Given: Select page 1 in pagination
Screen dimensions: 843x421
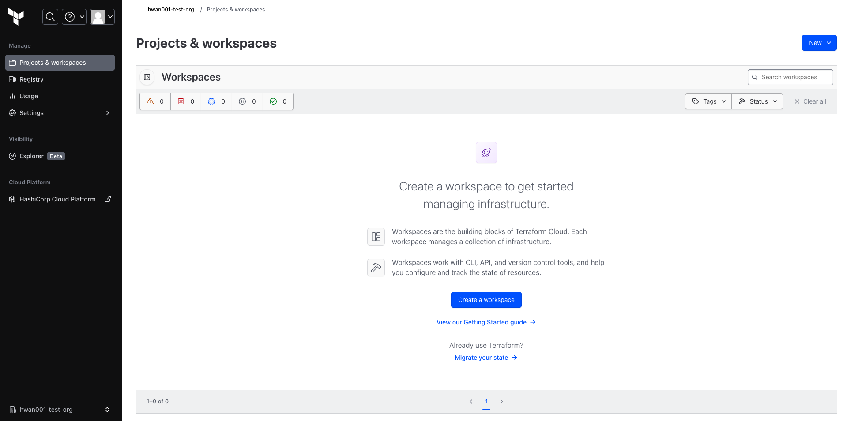Looking at the screenshot, I should click(x=486, y=402).
